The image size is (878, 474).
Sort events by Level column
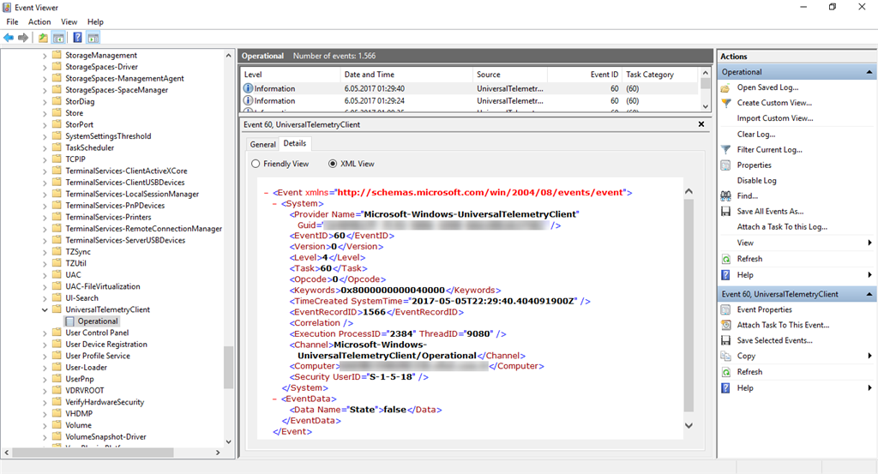[x=291, y=75]
